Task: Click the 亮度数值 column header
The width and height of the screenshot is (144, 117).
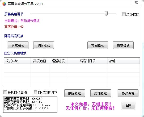Action: tap(40, 61)
